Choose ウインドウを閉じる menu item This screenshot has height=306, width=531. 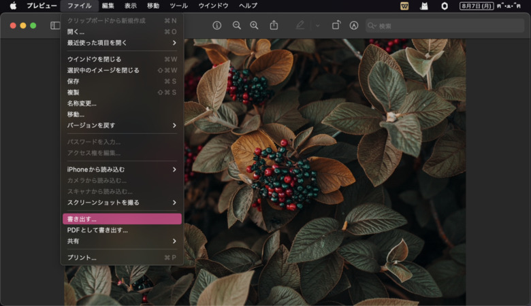pos(122,59)
